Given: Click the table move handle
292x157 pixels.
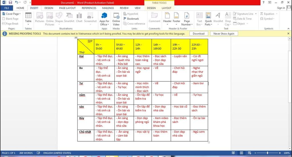Looking at the screenshot, I should [x=76, y=38].
